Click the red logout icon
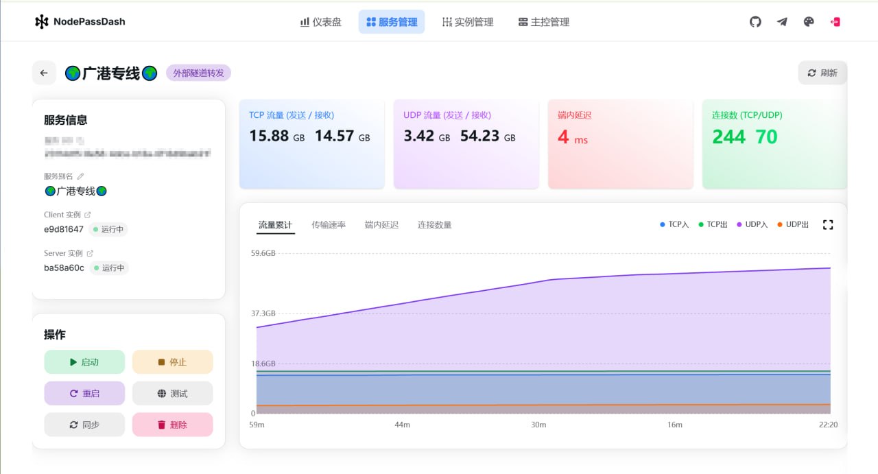This screenshot has height=474, width=878. click(x=835, y=22)
